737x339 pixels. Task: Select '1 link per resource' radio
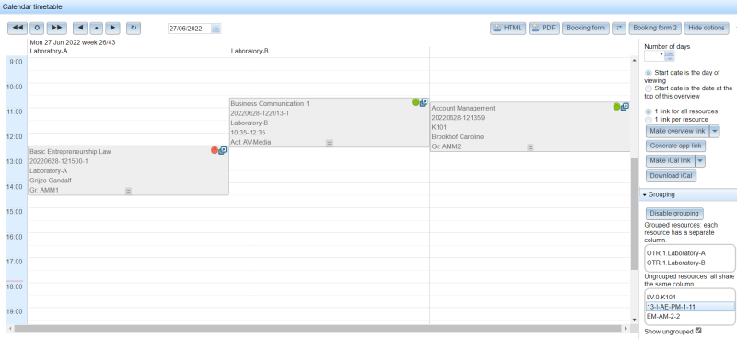[x=649, y=120]
